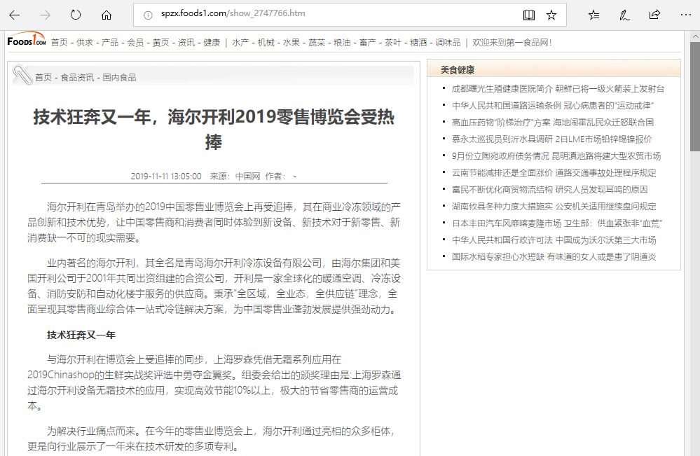Add this page to favorites
Viewport: 700px width, 456px height.
(551, 15)
